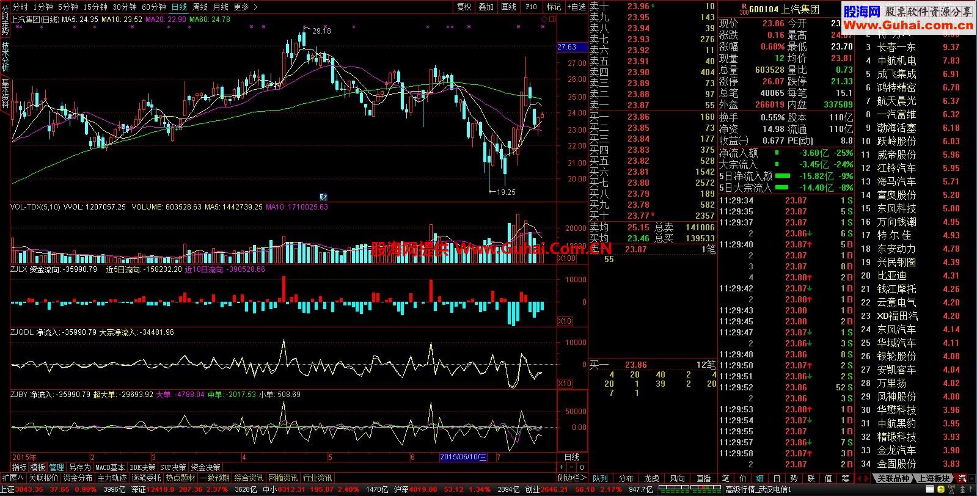Image resolution: width=977 pixels, height=496 pixels.
Task: Open the 画线 drawing tools
Action: pyautogui.click(x=508, y=7)
